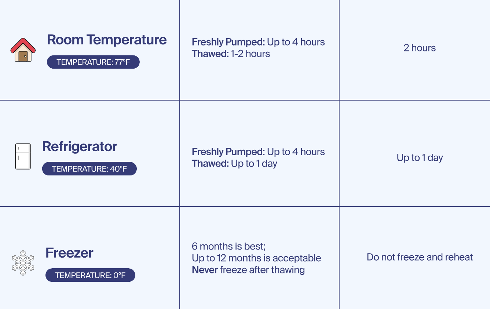Click the white refrigerator icon
The image size is (490, 309).
tap(23, 157)
